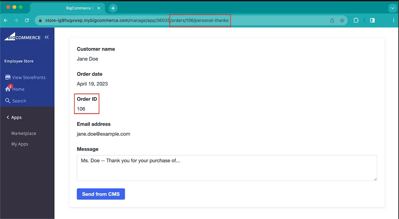This screenshot has width=399, height=219.
Task: Click the customer name Jane Doe
Action: (x=87, y=59)
